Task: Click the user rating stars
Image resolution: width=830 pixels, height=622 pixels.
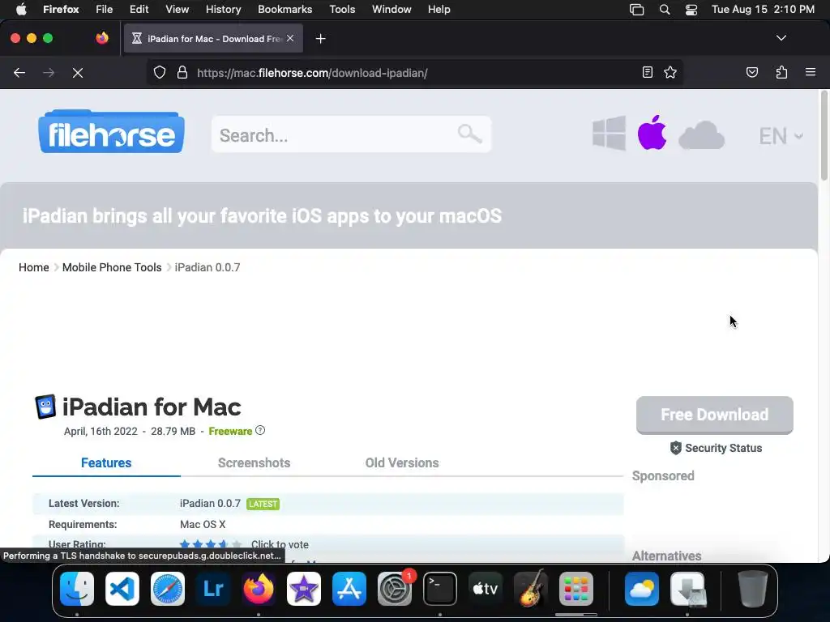Action: (x=210, y=545)
